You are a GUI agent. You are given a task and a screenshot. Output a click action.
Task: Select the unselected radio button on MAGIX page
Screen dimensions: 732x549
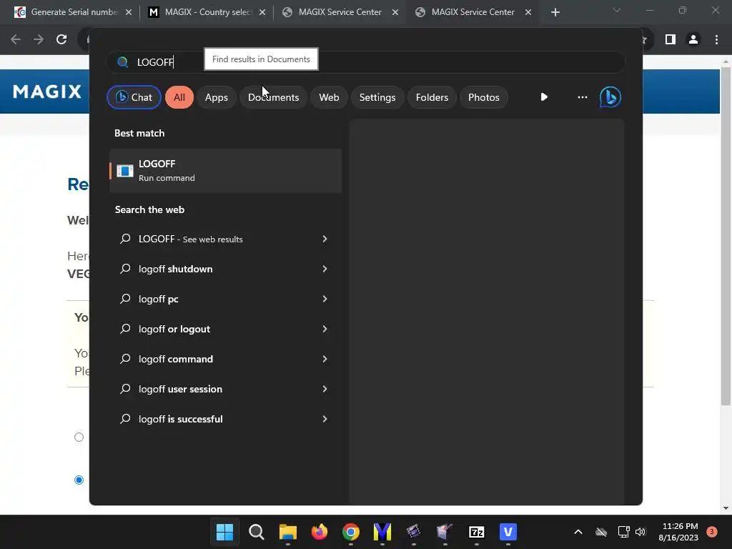pyautogui.click(x=79, y=437)
